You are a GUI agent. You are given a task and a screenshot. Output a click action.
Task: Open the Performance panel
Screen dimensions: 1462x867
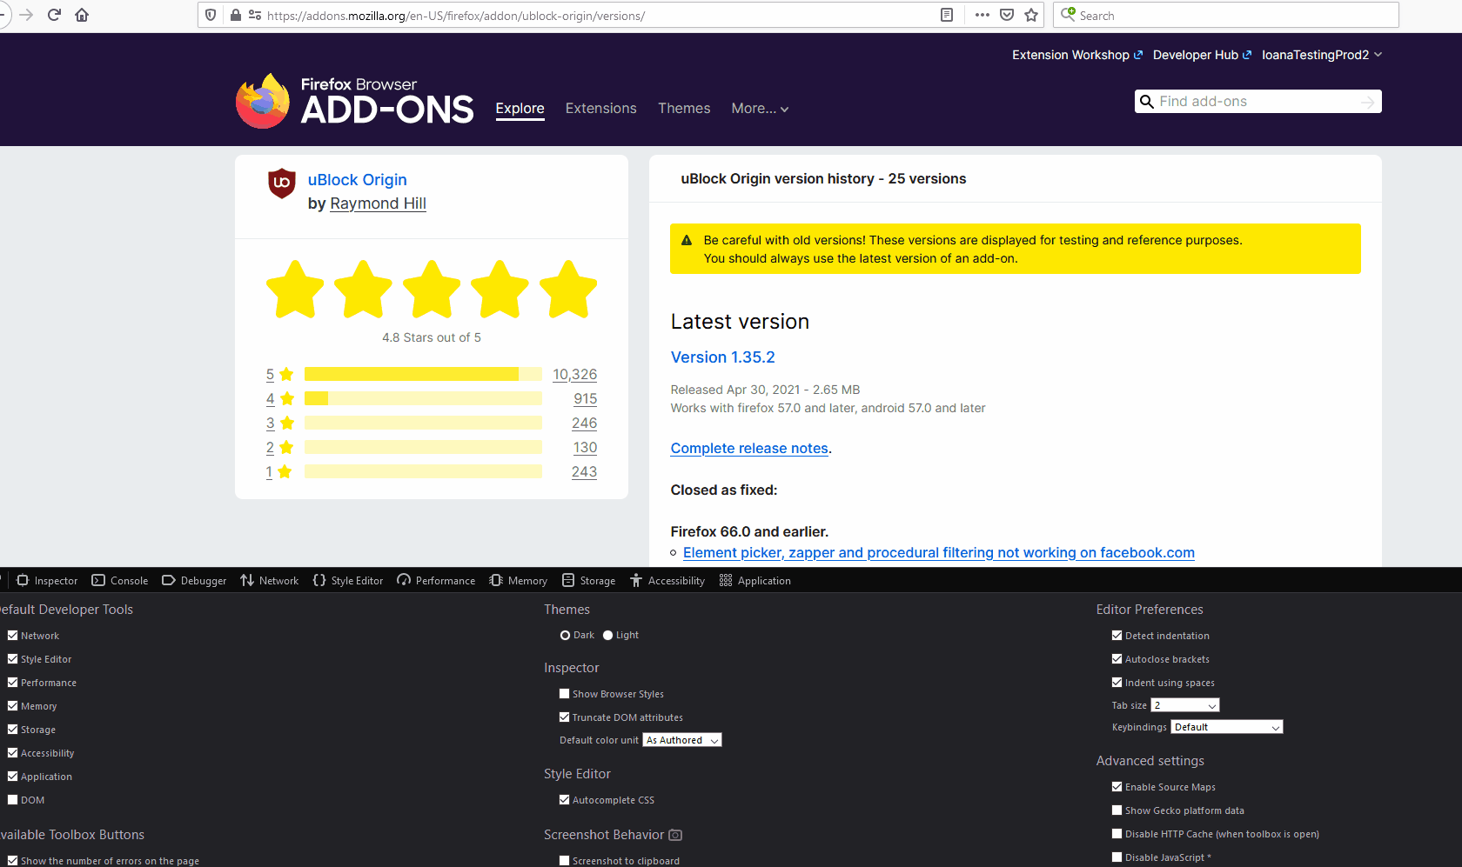[436, 580]
